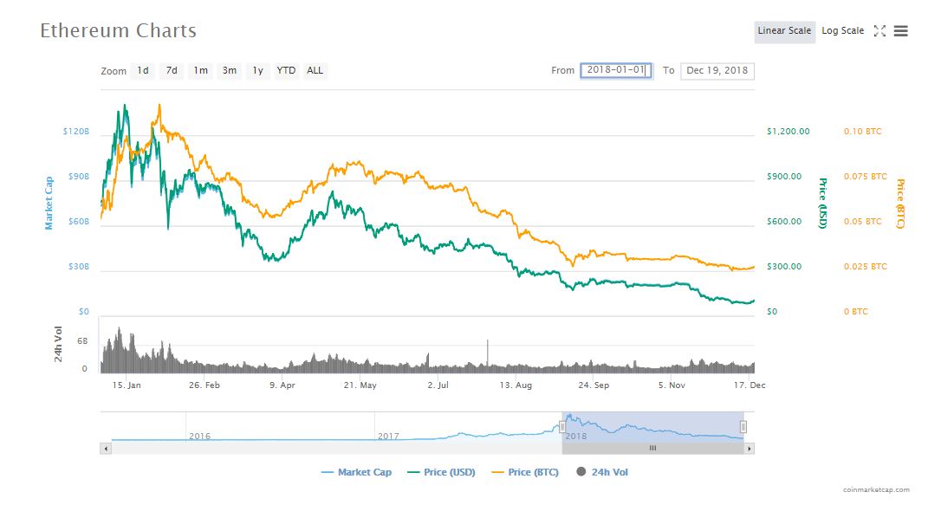Zoom to 3m range
The width and height of the screenshot is (941, 505).
point(229,70)
